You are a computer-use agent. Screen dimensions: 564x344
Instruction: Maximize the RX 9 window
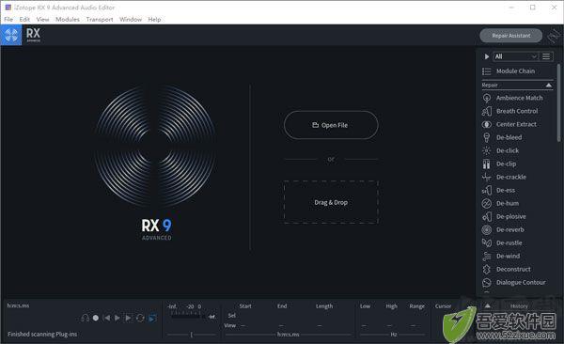pos(533,8)
